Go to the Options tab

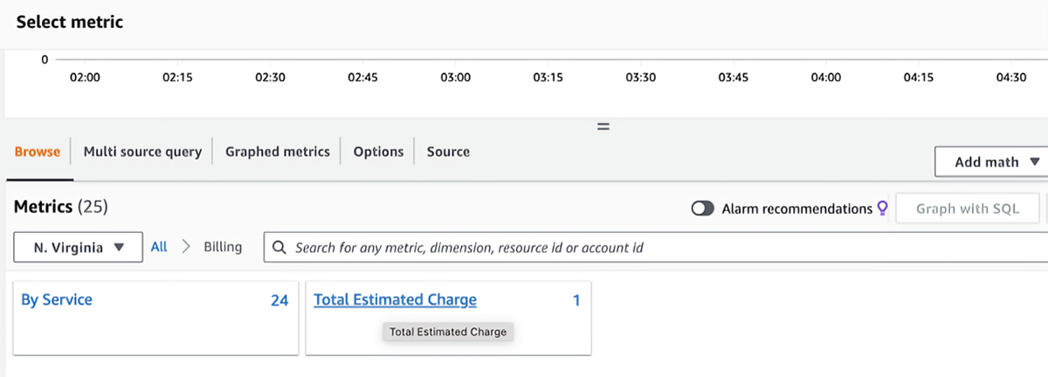click(x=378, y=152)
